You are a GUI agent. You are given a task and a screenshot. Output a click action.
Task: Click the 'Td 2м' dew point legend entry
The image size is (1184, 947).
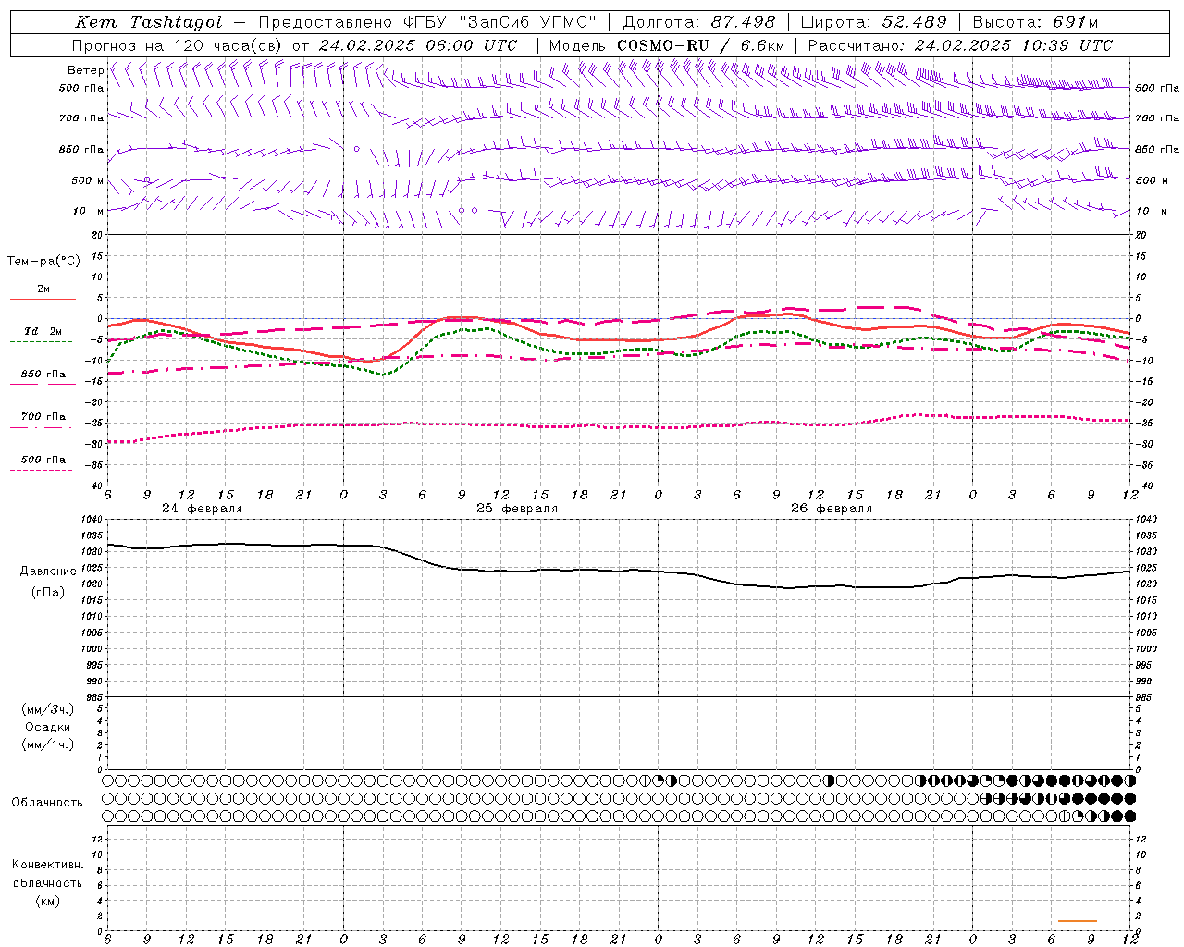point(43,331)
